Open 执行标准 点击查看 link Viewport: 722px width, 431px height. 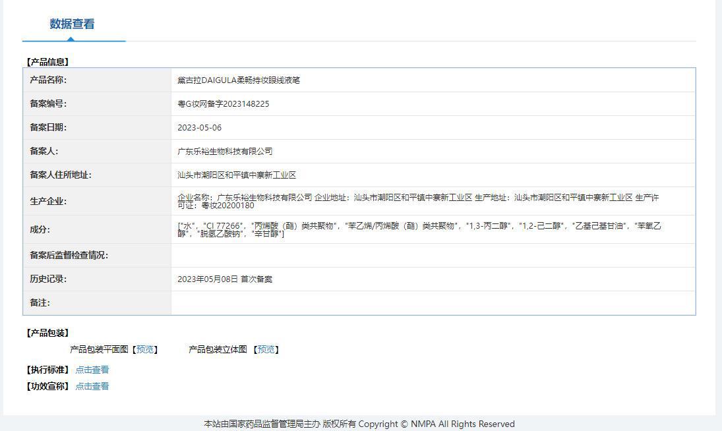pos(92,370)
